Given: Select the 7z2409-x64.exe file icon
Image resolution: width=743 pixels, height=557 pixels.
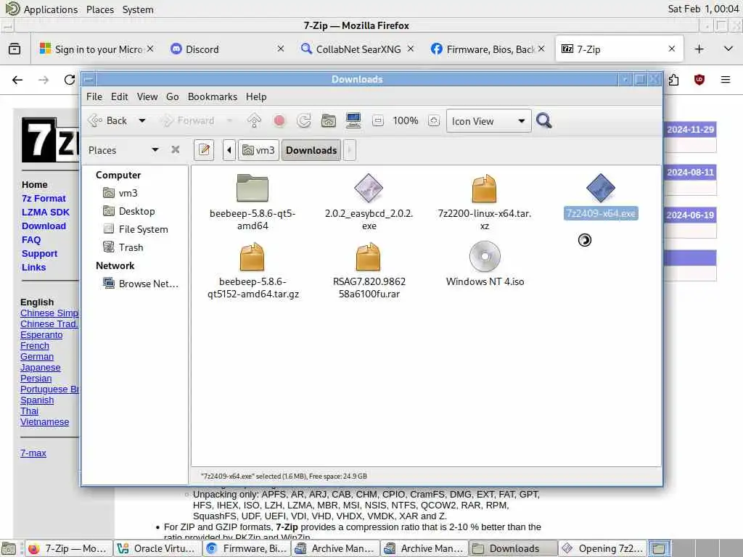Looking at the screenshot, I should point(600,188).
